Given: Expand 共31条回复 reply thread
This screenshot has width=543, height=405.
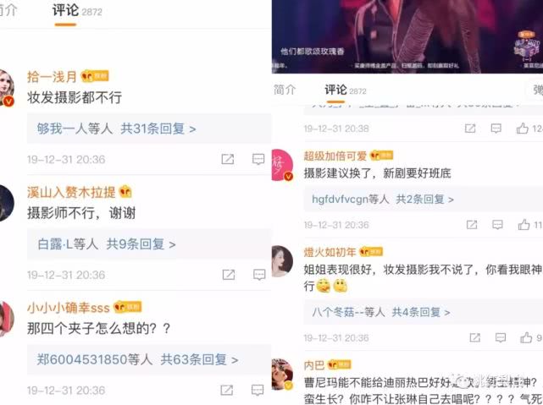Looking at the screenshot, I should pyautogui.click(x=158, y=129).
